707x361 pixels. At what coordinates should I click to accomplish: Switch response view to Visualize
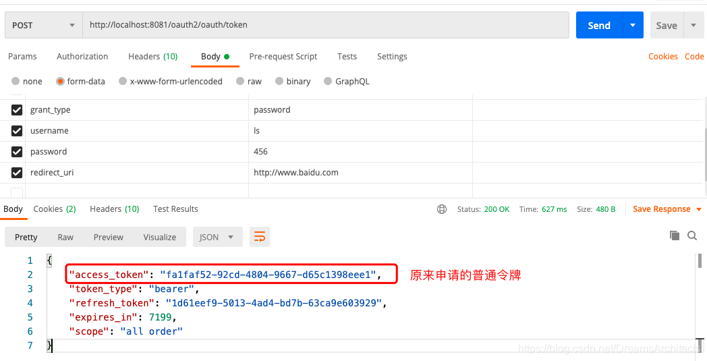160,237
